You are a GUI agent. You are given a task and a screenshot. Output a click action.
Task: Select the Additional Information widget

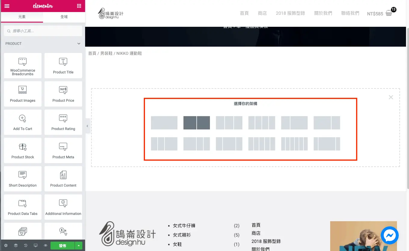(x=63, y=207)
